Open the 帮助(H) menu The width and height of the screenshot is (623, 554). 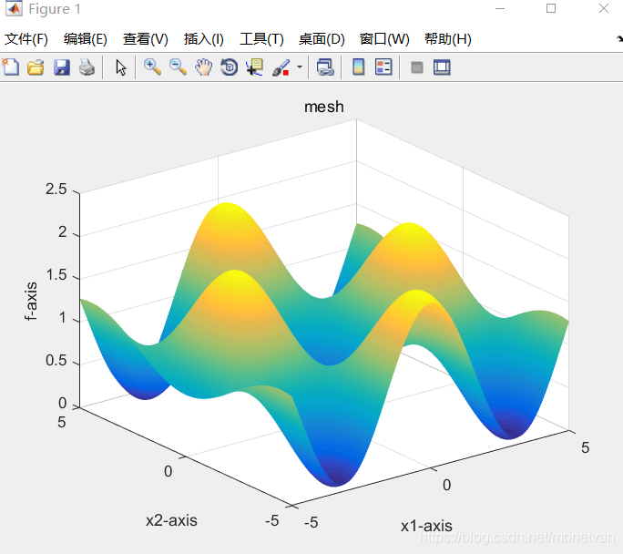point(448,39)
